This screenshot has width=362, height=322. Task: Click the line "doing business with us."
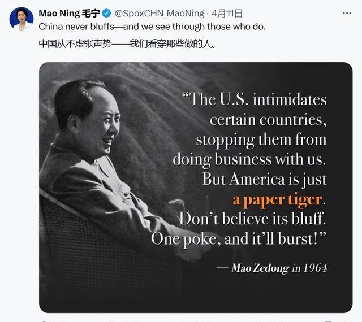249,159
